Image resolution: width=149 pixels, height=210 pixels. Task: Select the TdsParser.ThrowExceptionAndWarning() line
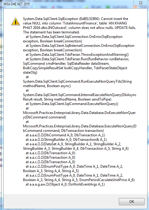77,55
